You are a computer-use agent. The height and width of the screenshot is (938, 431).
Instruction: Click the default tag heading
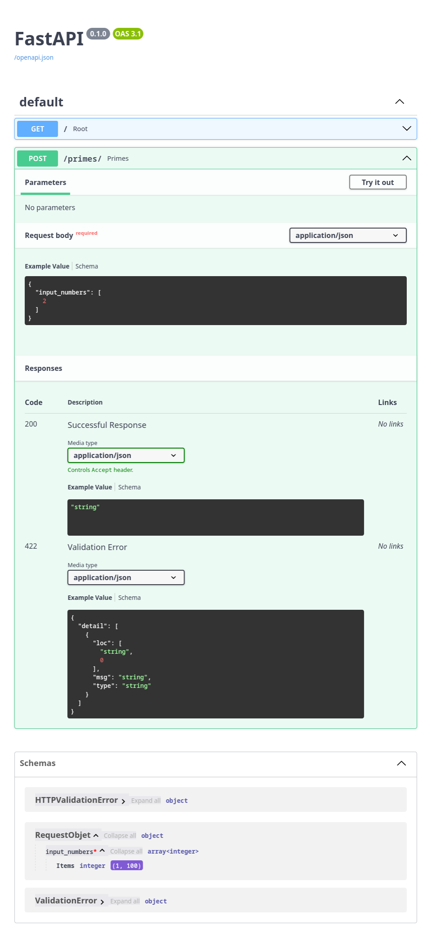[41, 102]
